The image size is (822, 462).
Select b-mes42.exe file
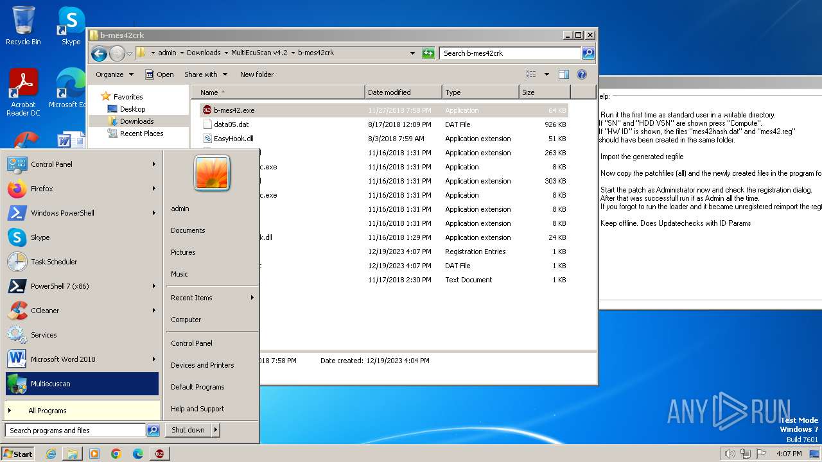(x=234, y=110)
